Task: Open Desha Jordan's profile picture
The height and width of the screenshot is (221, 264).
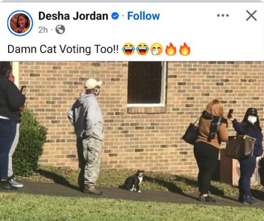Action: (20, 23)
